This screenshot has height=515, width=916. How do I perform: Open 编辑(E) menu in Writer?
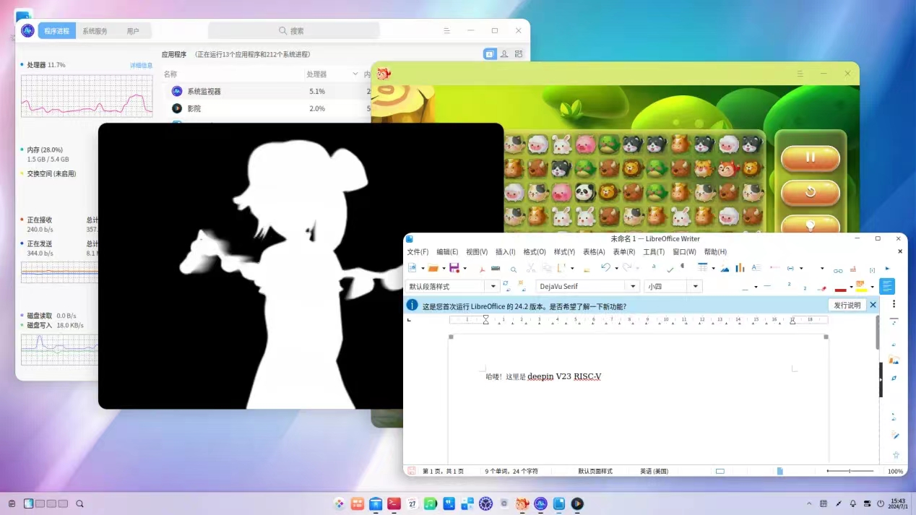447,252
